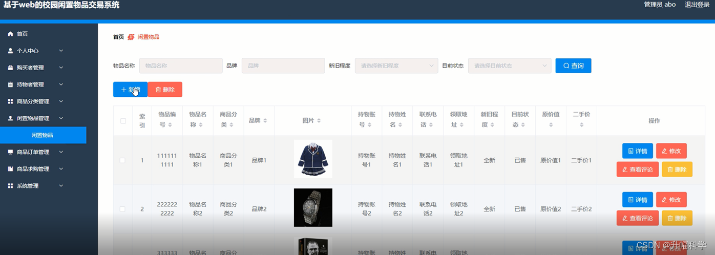The height and width of the screenshot is (255, 715).
Task: Click 详情 button for 物品名称1 row
Action: 637,151
